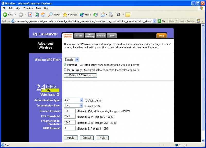Disable the Wireless MAC Filter
Viewport: 206px width, 148px height.
pyautogui.click(x=76, y=59)
